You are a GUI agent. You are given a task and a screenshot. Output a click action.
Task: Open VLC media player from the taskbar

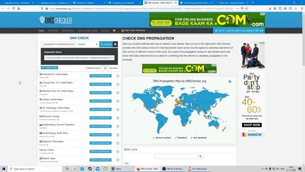click(x=199, y=169)
